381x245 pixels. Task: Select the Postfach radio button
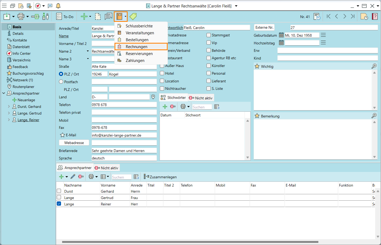(61, 82)
